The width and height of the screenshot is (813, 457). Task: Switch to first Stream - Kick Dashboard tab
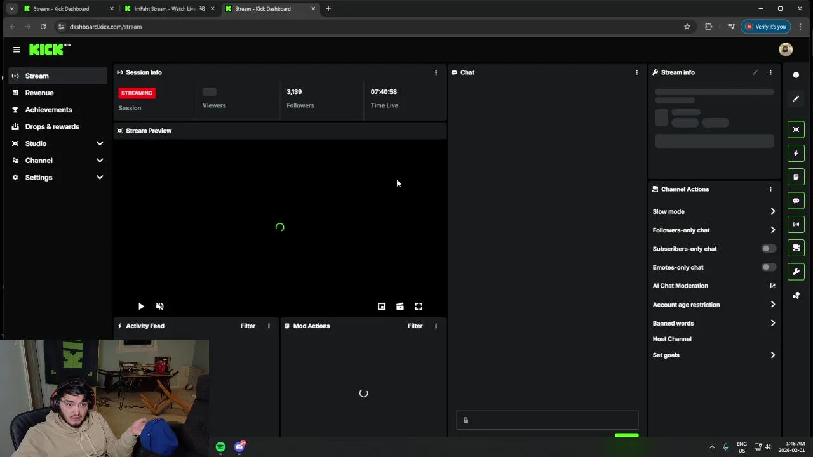[x=69, y=9]
